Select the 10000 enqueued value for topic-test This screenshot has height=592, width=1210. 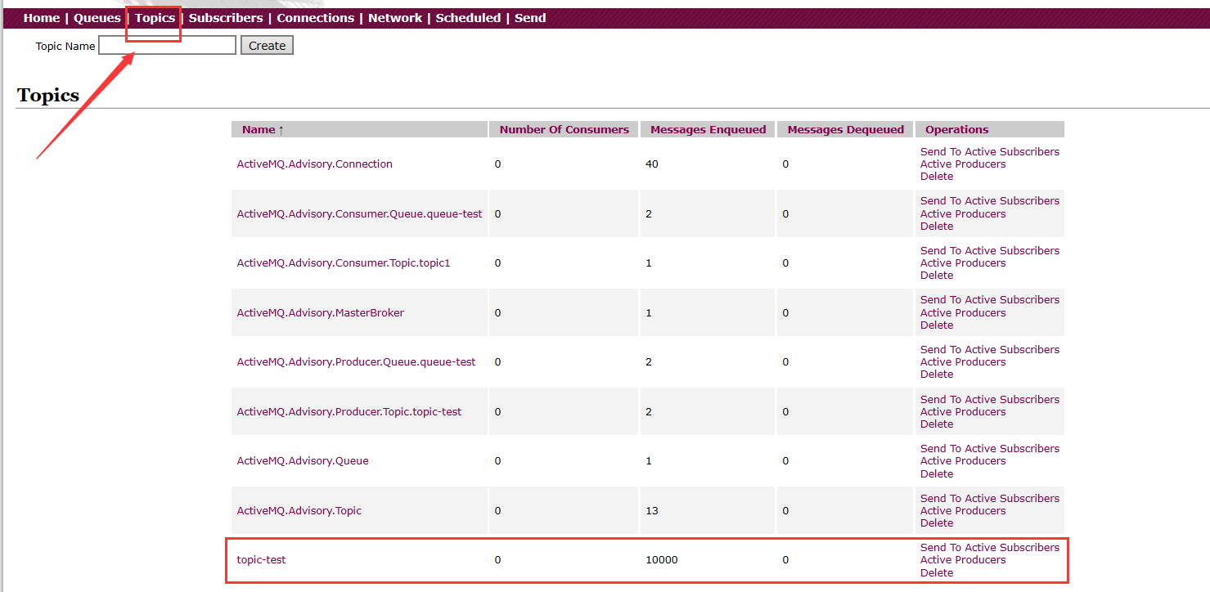pyautogui.click(x=661, y=560)
